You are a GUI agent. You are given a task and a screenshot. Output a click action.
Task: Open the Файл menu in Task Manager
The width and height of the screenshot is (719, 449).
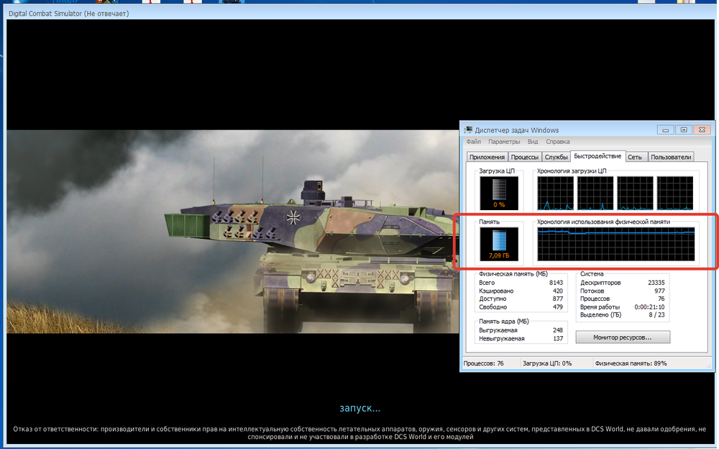pyautogui.click(x=474, y=142)
